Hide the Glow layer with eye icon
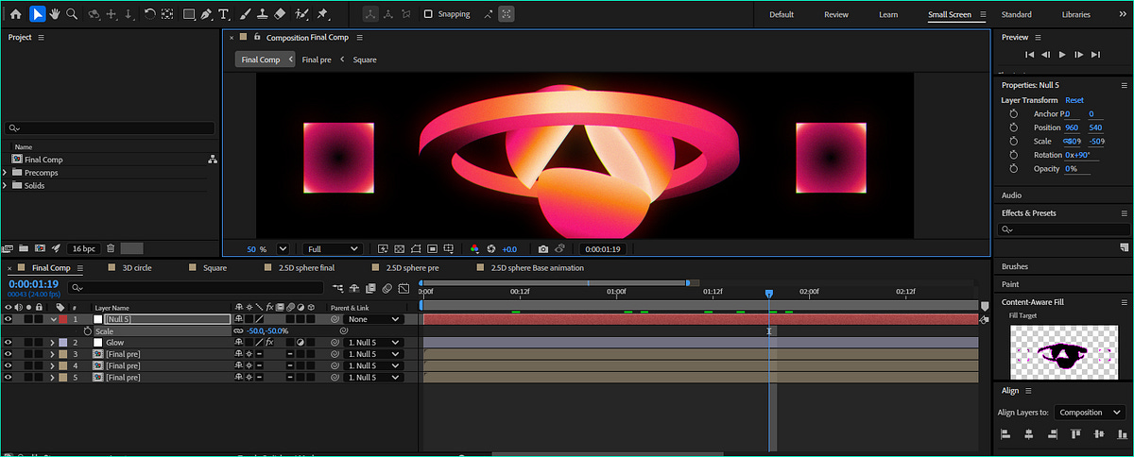 pyautogui.click(x=8, y=343)
